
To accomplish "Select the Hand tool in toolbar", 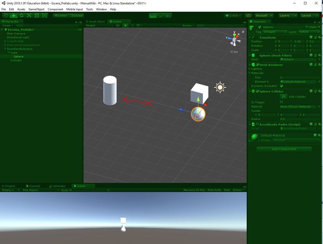I will tap(6, 15).
